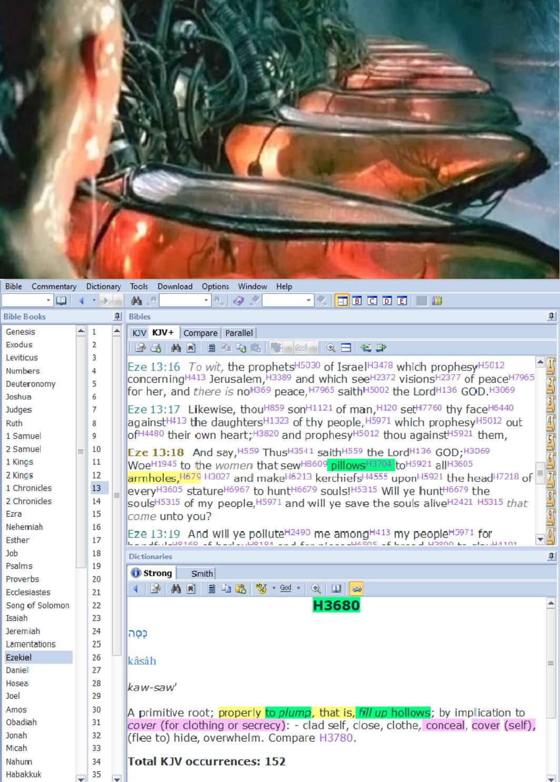Select chapter 14 in the chapter list
The height and width of the screenshot is (782, 560).
(97, 501)
